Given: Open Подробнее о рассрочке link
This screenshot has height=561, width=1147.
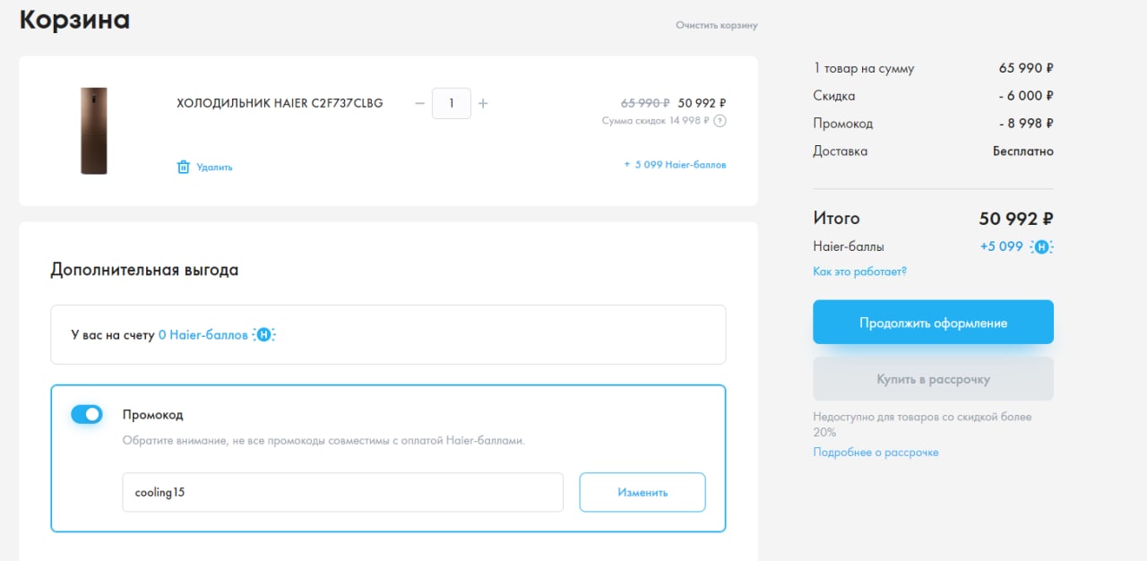Looking at the screenshot, I should point(875,453).
